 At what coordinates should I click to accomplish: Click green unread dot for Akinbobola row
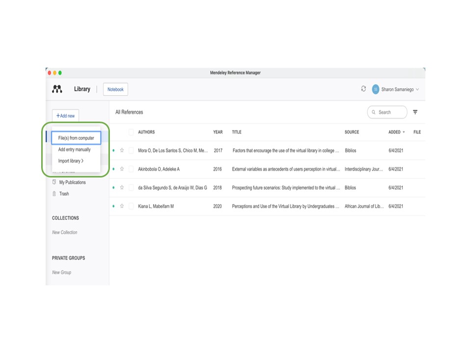point(113,169)
